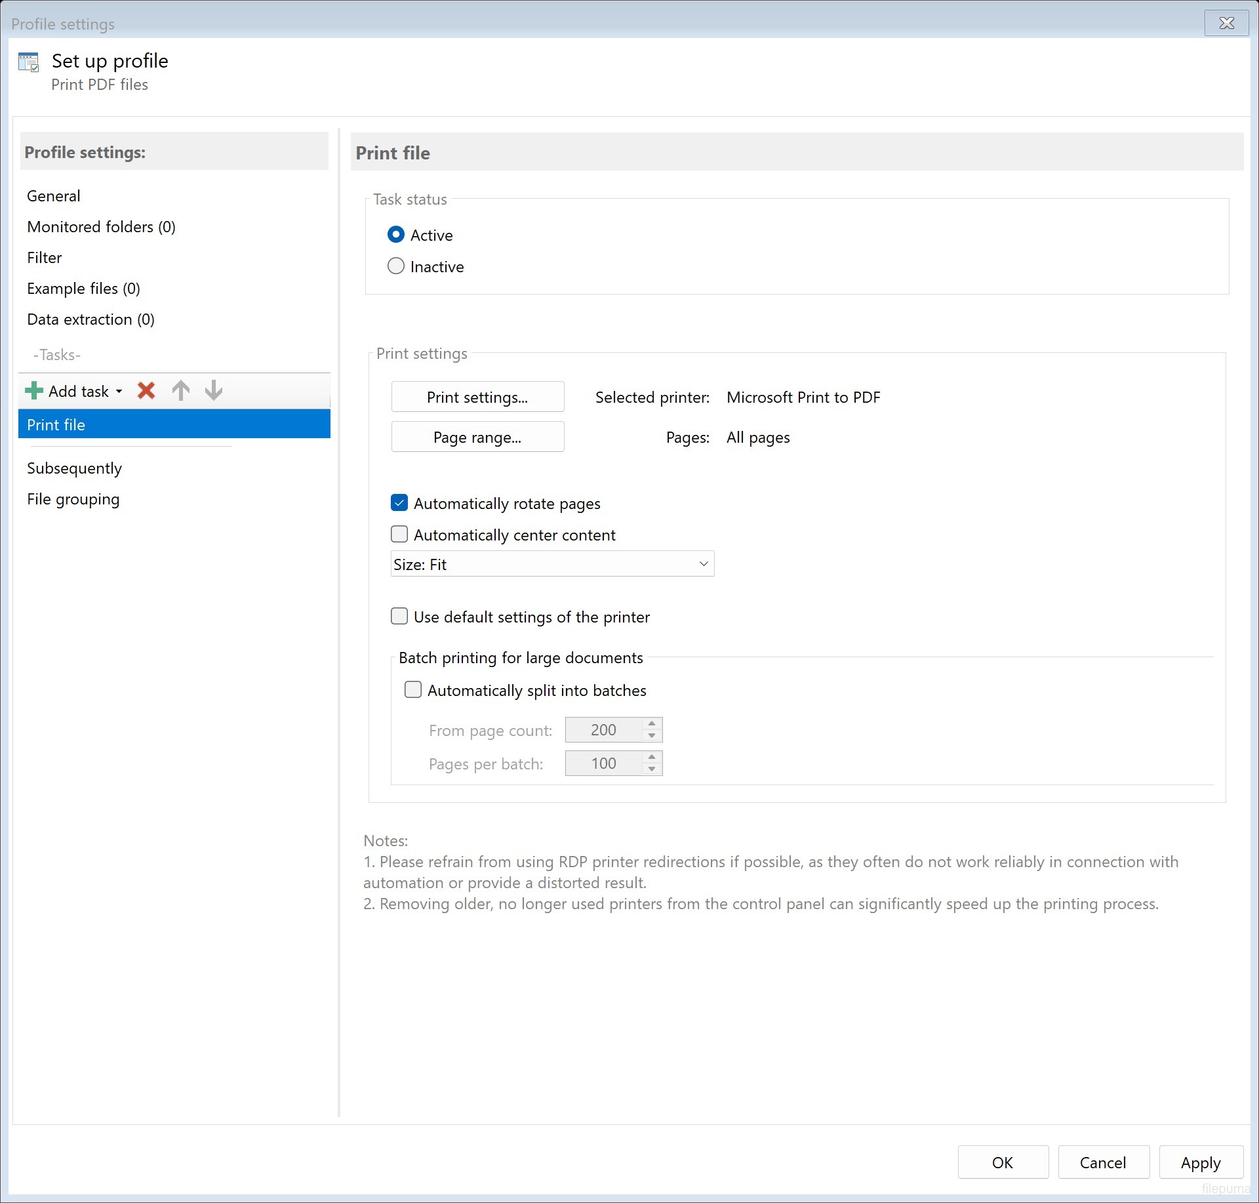
Task: Close the Profile settings dialog
Action: tap(1226, 24)
